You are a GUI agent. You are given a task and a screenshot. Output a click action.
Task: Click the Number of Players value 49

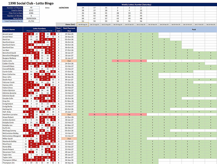(31, 8)
